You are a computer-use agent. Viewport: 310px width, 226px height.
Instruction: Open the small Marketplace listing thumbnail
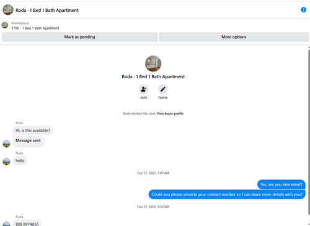pos(5,25)
